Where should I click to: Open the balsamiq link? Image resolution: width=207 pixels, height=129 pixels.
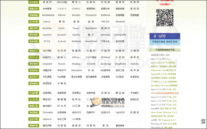tap(105, 35)
